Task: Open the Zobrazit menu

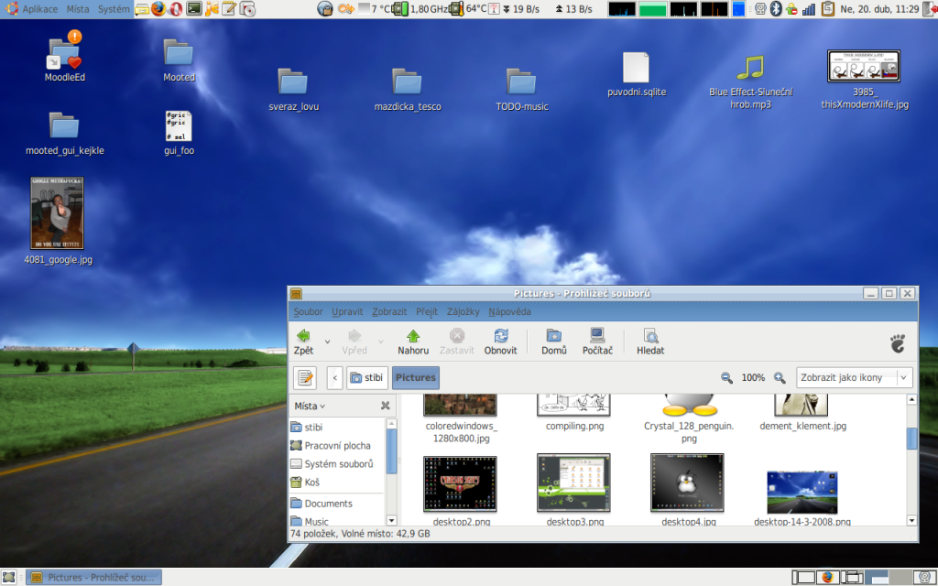Action: (389, 311)
